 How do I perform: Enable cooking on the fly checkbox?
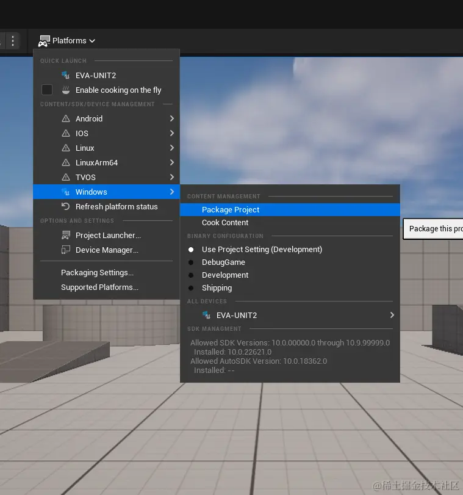47,90
